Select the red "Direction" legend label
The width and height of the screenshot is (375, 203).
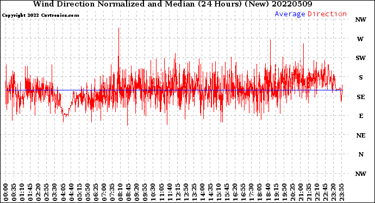(327, 14)
